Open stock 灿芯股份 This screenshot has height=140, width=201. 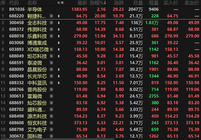tap(37, 103)
